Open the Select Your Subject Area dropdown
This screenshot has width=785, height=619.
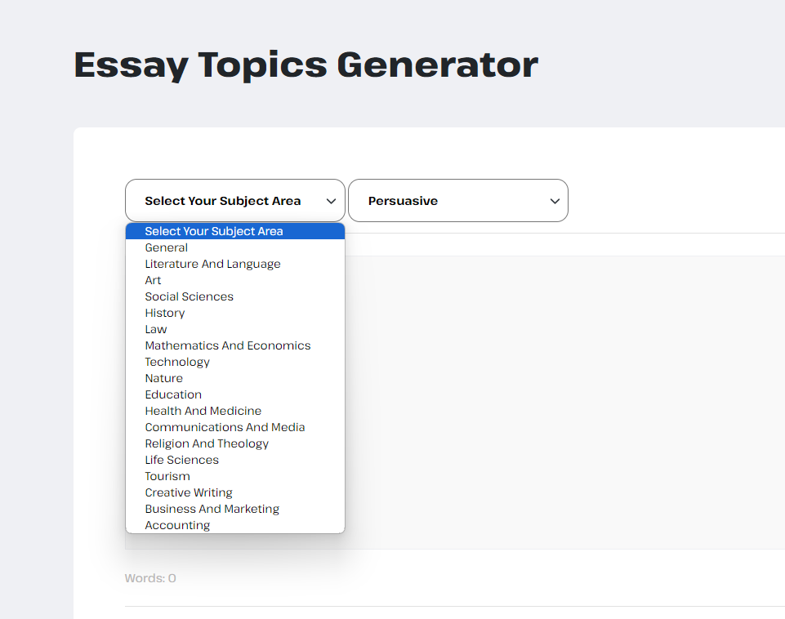[234, 201]
